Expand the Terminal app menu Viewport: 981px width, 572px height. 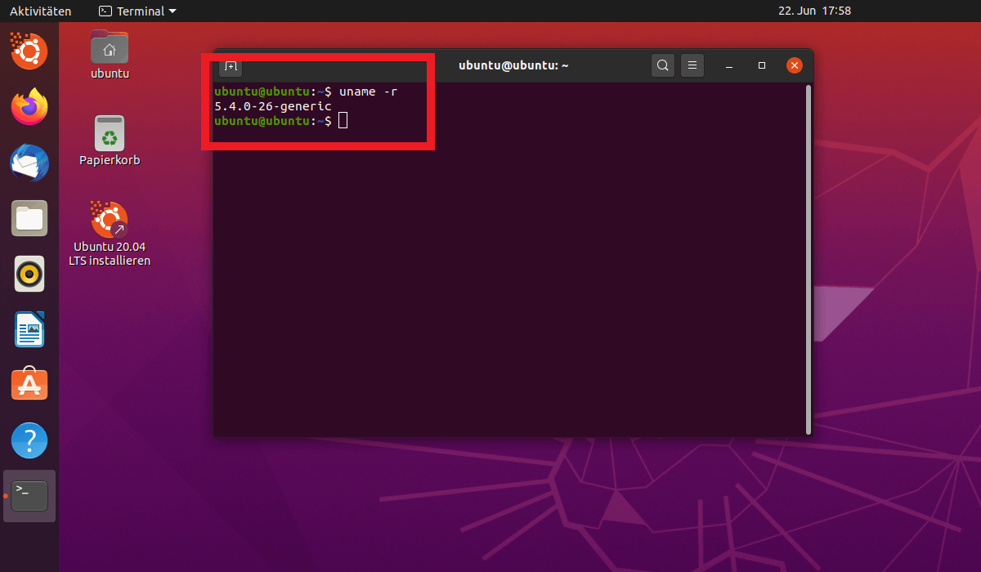(137, 11)
